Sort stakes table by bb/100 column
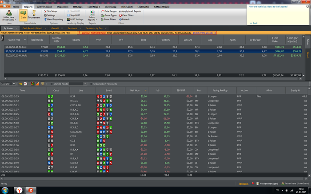This screenshot has height=194, width=311. [76, 40]
